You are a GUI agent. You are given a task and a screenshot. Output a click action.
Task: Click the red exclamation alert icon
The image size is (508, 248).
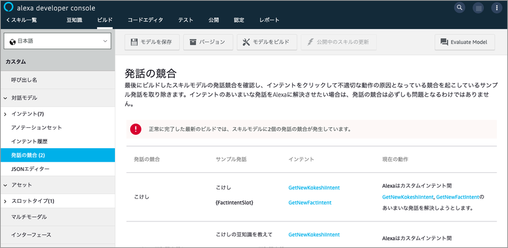point(135,129)
